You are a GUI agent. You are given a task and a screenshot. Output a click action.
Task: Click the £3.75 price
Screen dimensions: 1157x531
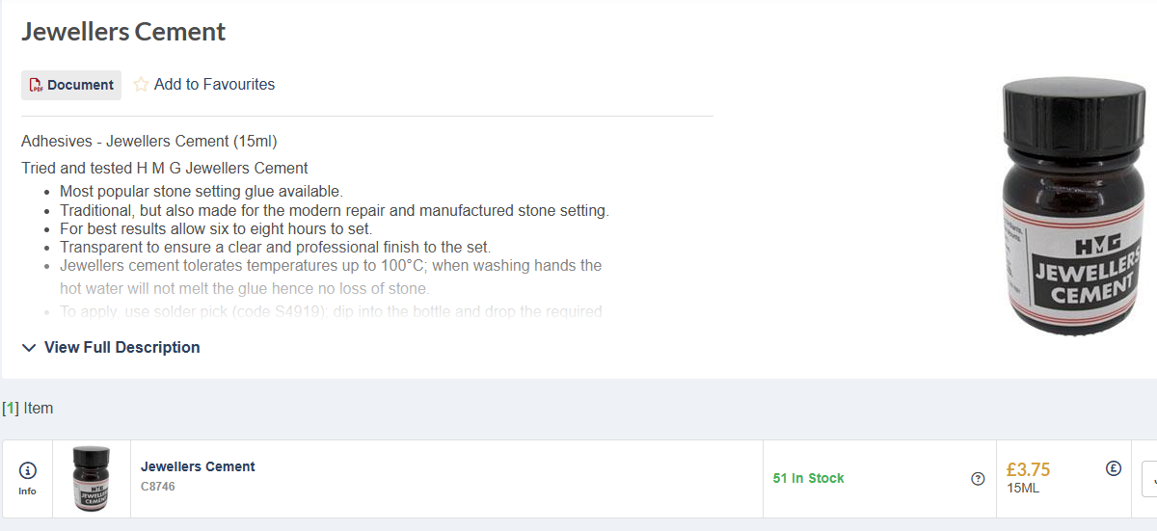1028,469
